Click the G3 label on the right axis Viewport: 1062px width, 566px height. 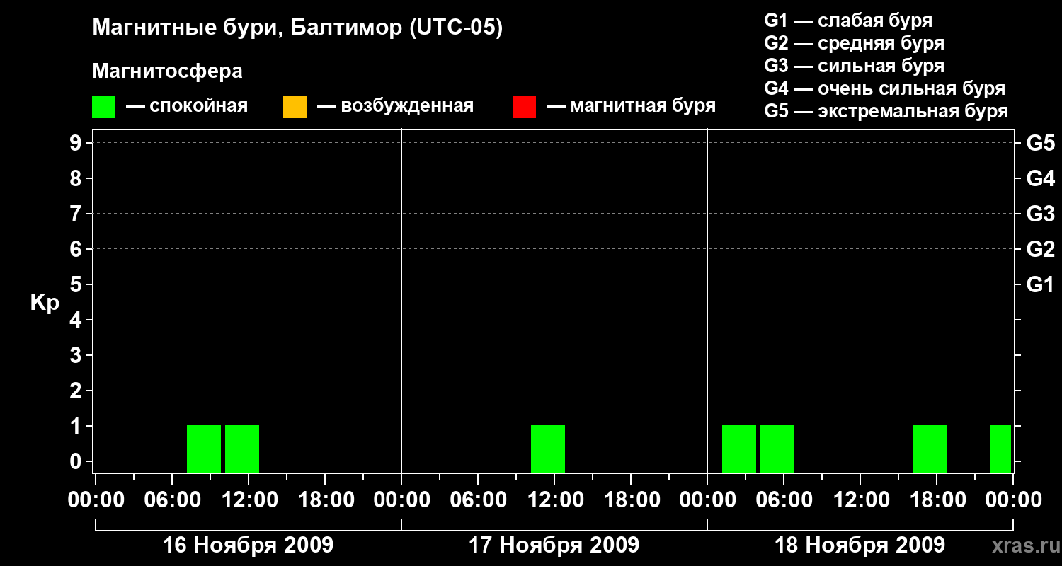click(x=1041, y=214)
